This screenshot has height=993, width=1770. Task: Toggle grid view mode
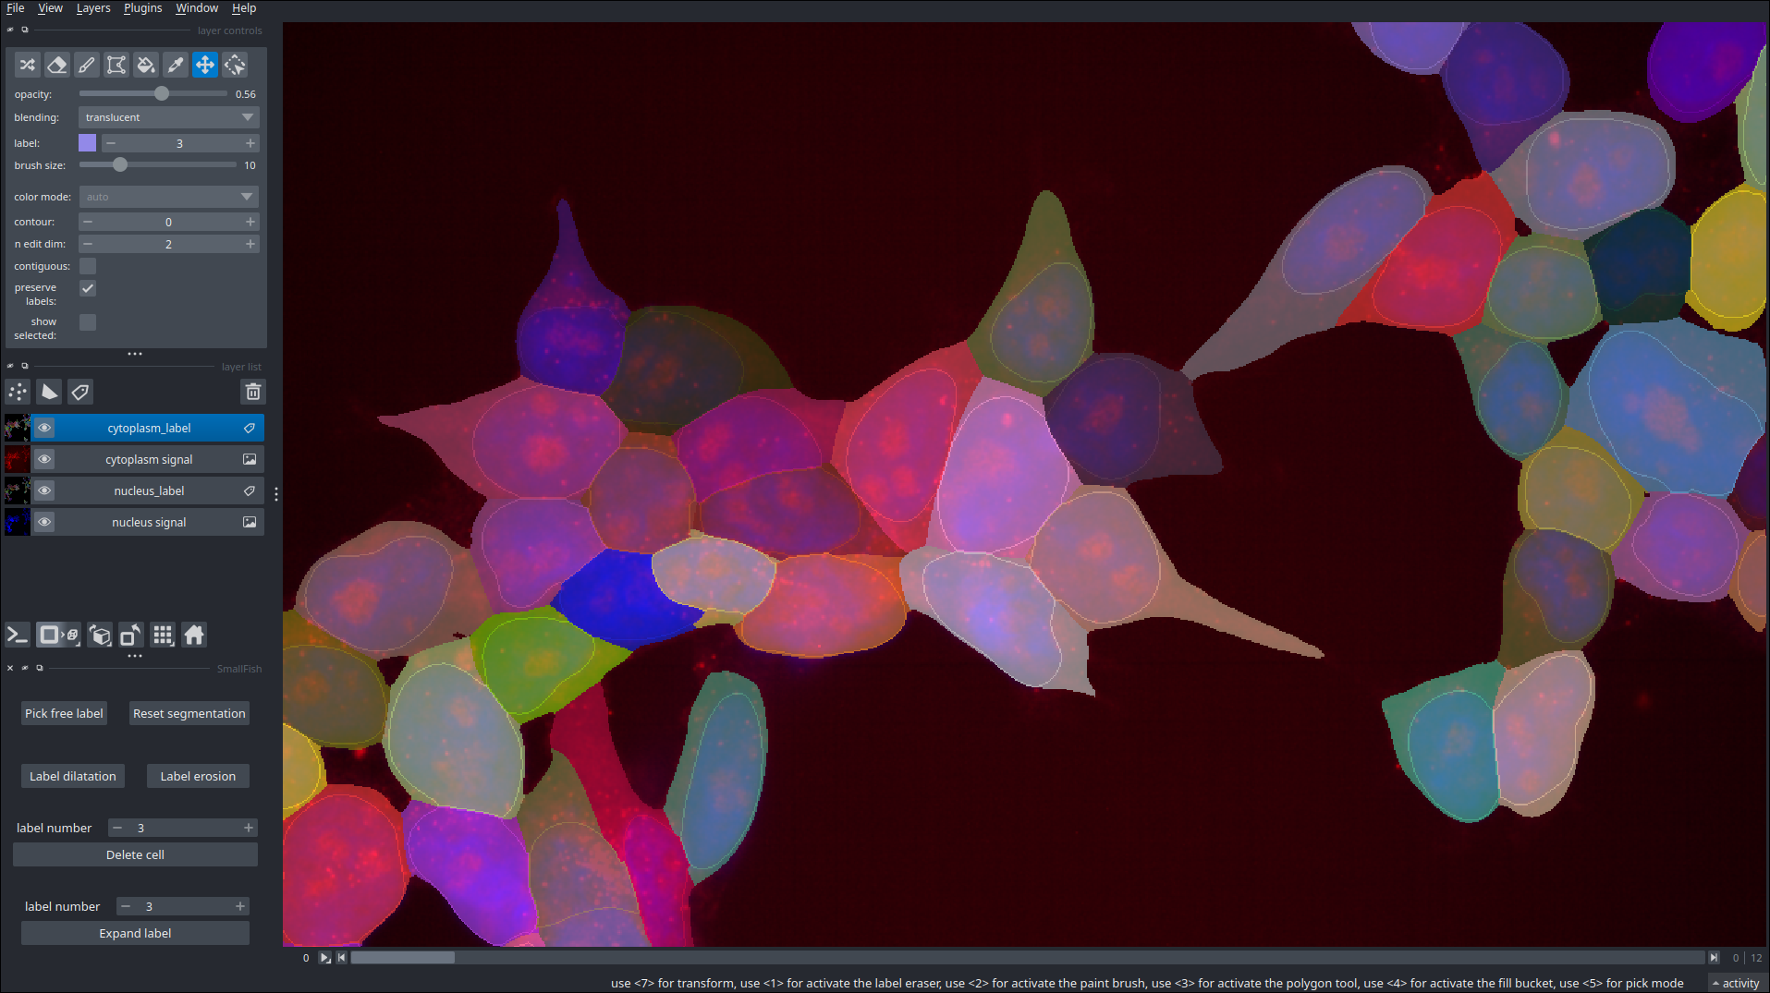[163, 635]
